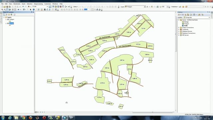This screenshot has height=120, width=213.
Task: Open the Publisher dropdown menu
Action: pyautogui.click(x=175, y=7)
